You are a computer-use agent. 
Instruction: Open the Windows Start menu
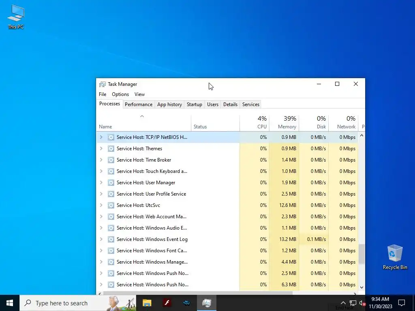(10, 303)
